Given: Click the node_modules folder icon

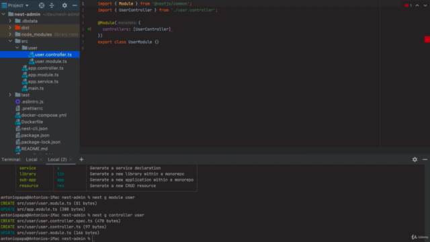Looking at the screenshot, I should (x=18, y=34).
